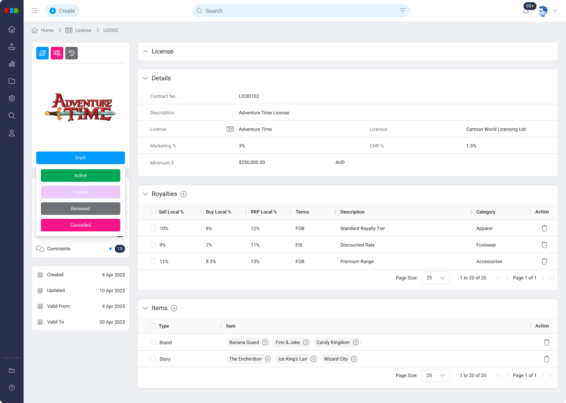Check the select-all box in Royalties header
The width and height of the screenshot is (566, 403).
pos(153,212)
